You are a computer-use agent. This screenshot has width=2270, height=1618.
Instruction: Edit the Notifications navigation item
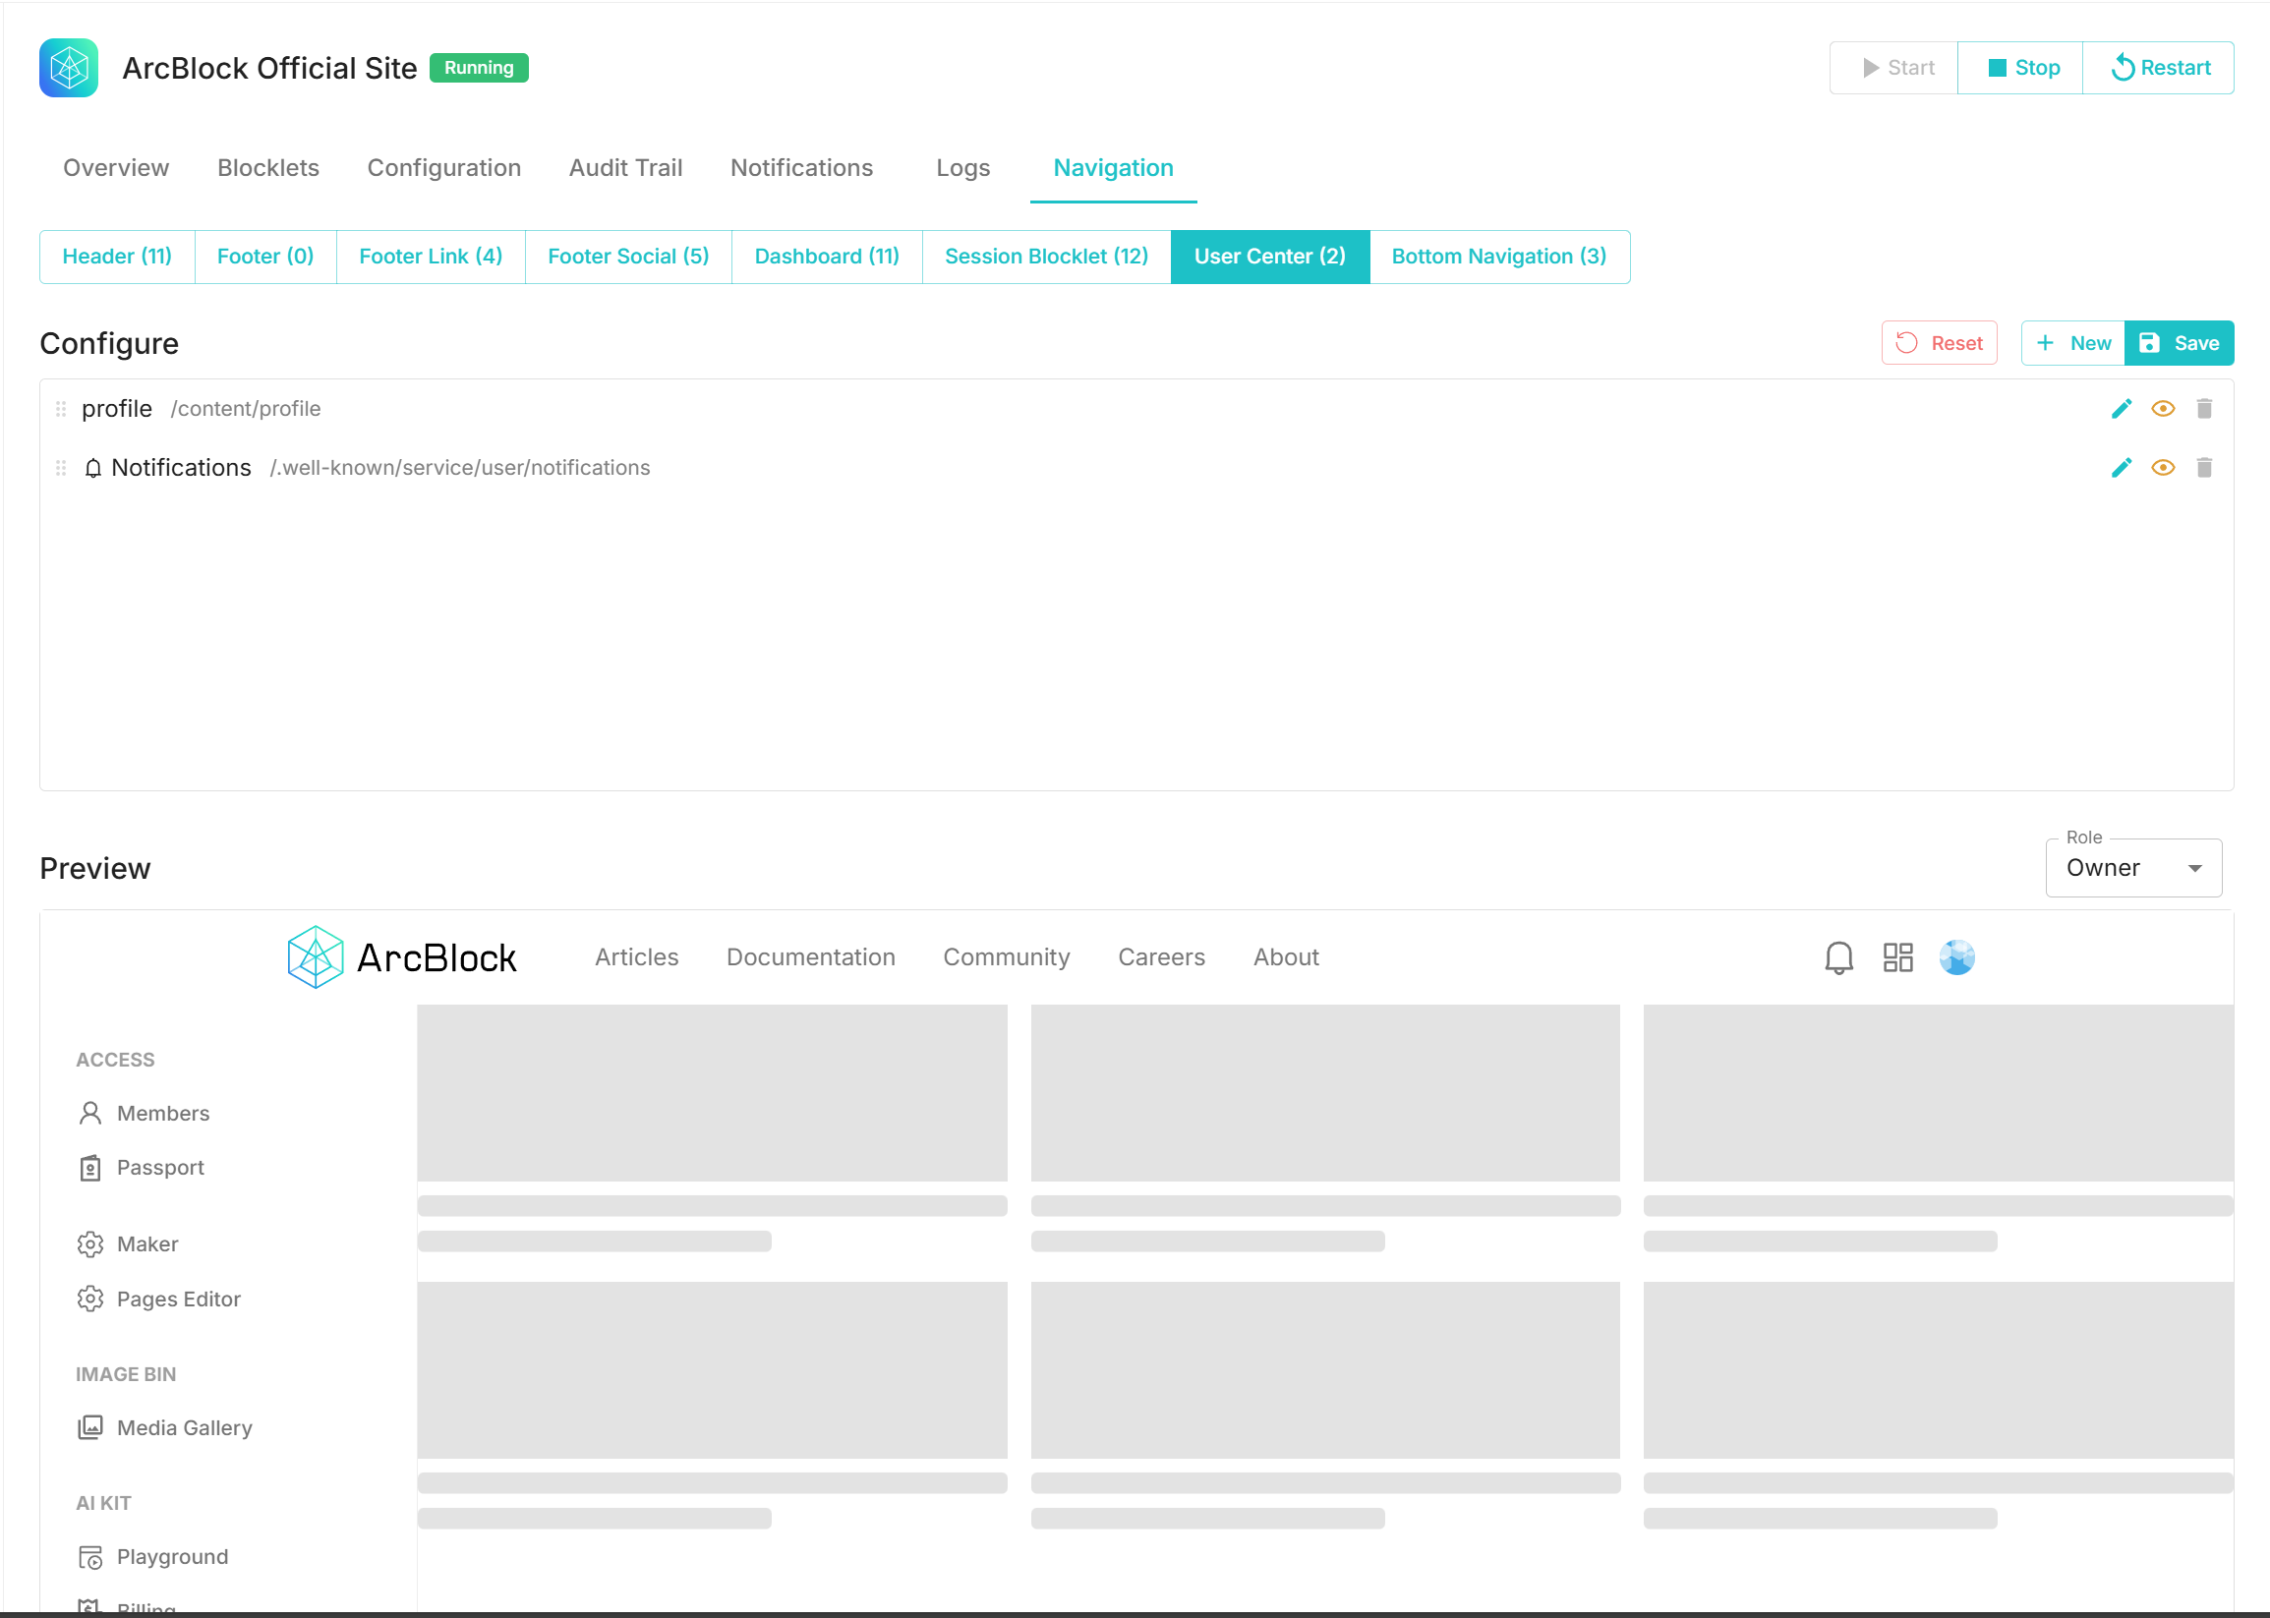(2122, 467)
